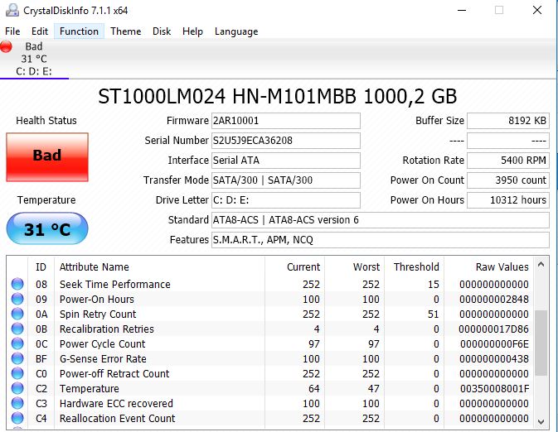Select the Hardware ECC recovered attribute name
Screen dimensions: 558x432
point(116,404)
